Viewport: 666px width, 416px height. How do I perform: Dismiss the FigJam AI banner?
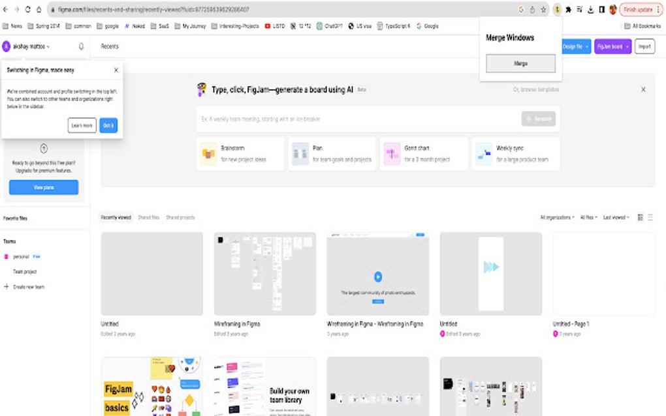click(x=643, y=89)
